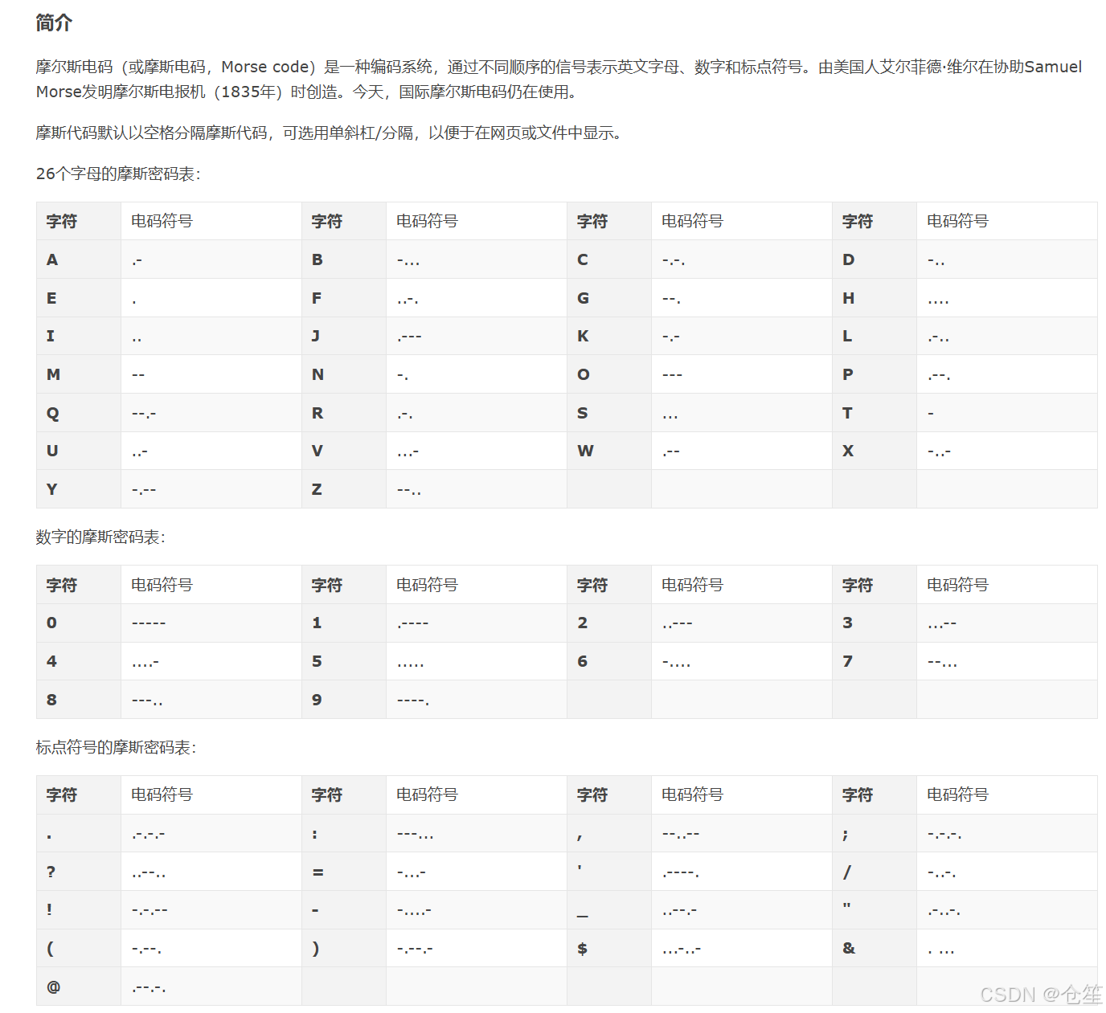Click the letter Y cell
This screenshot has height=1013, width=1106.
pyautogui.click(x=79, y=489)
